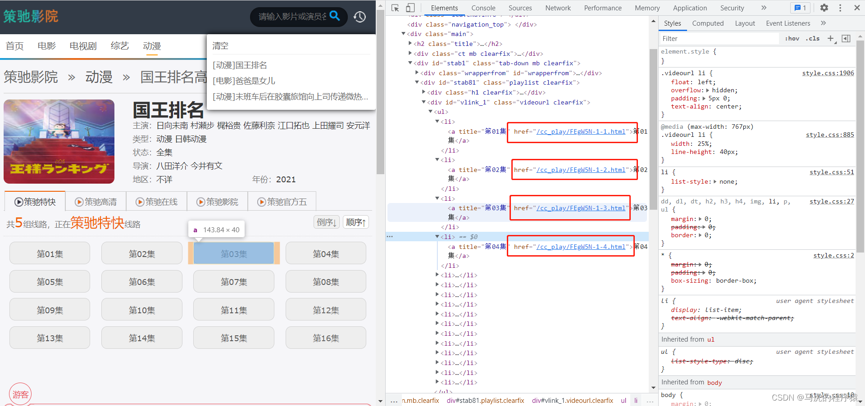The width and height of the screenshot is (865, 406).
Task: Click div#stab81.playlist.clearfix breadcrumb
Action: pos(485,400)
